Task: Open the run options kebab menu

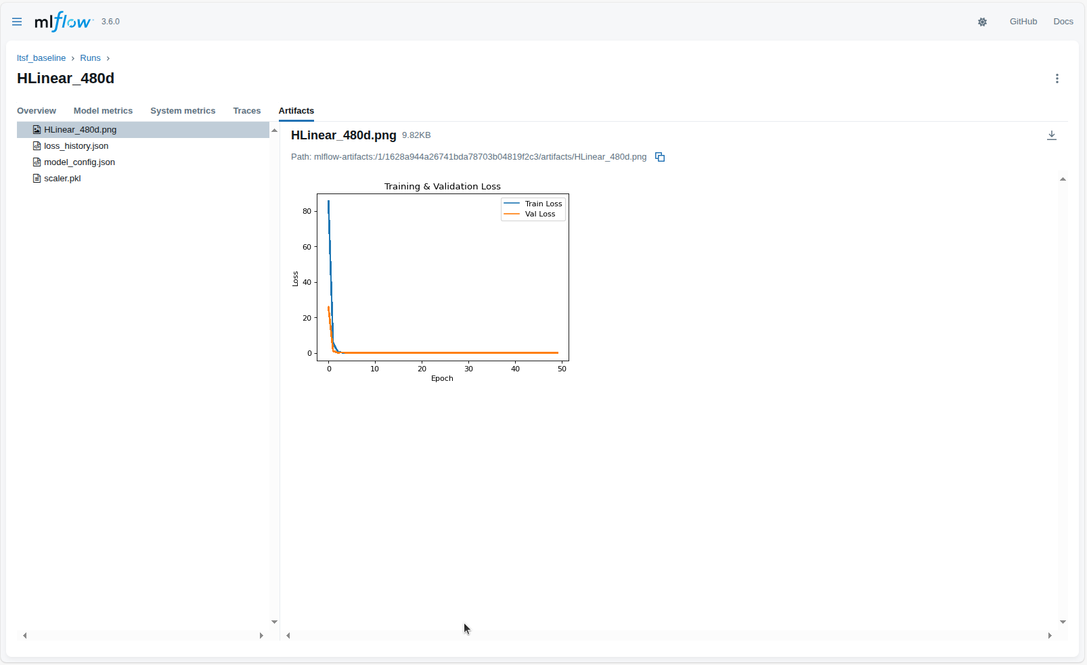Action: point(1057,78)
